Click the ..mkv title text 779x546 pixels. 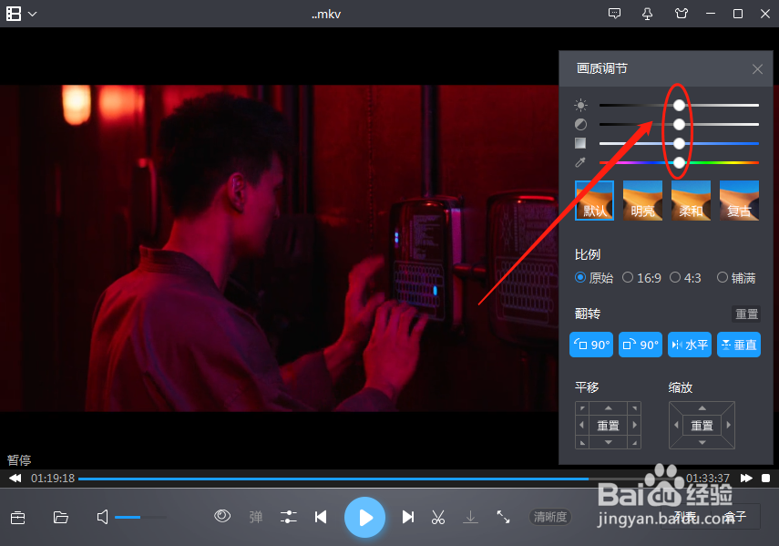[x=326, y=15]
